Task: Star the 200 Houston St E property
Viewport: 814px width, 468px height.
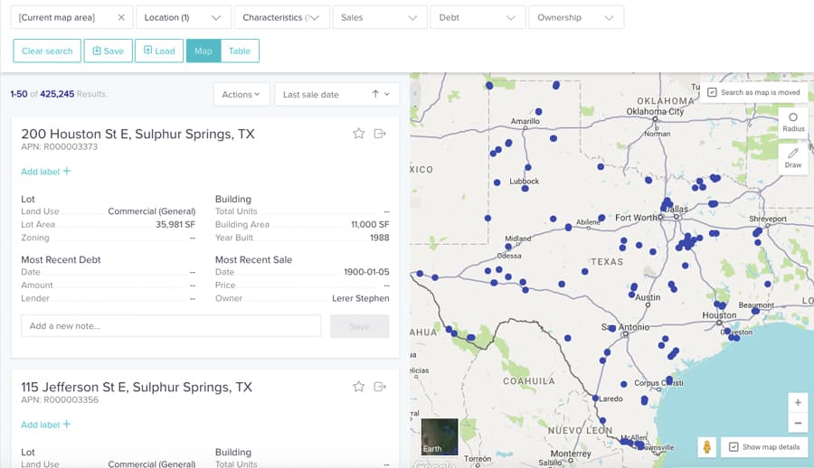Action: [358, 134]
